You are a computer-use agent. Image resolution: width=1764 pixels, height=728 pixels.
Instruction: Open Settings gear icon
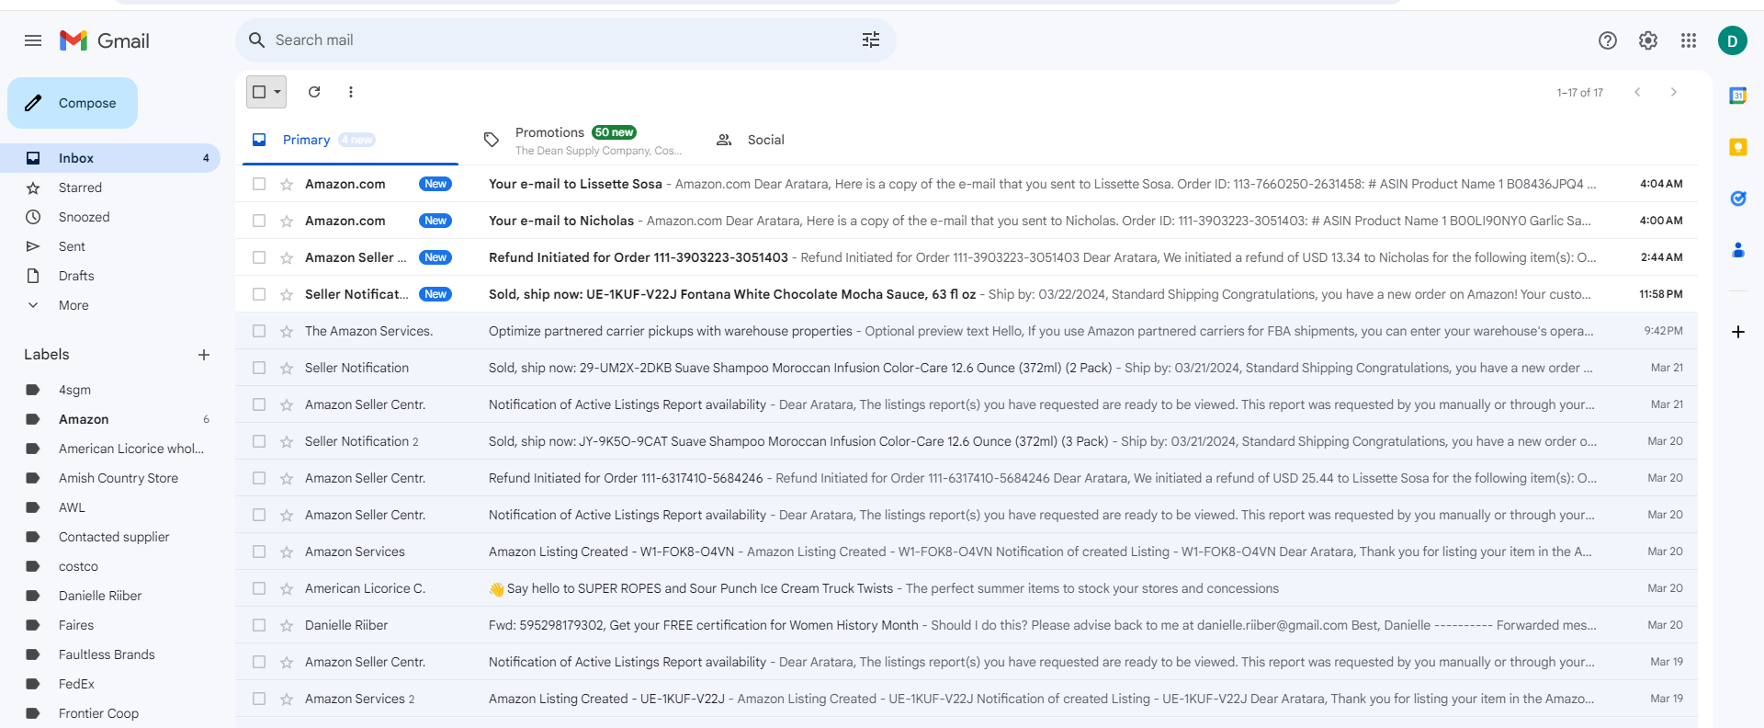[1648, 40]
